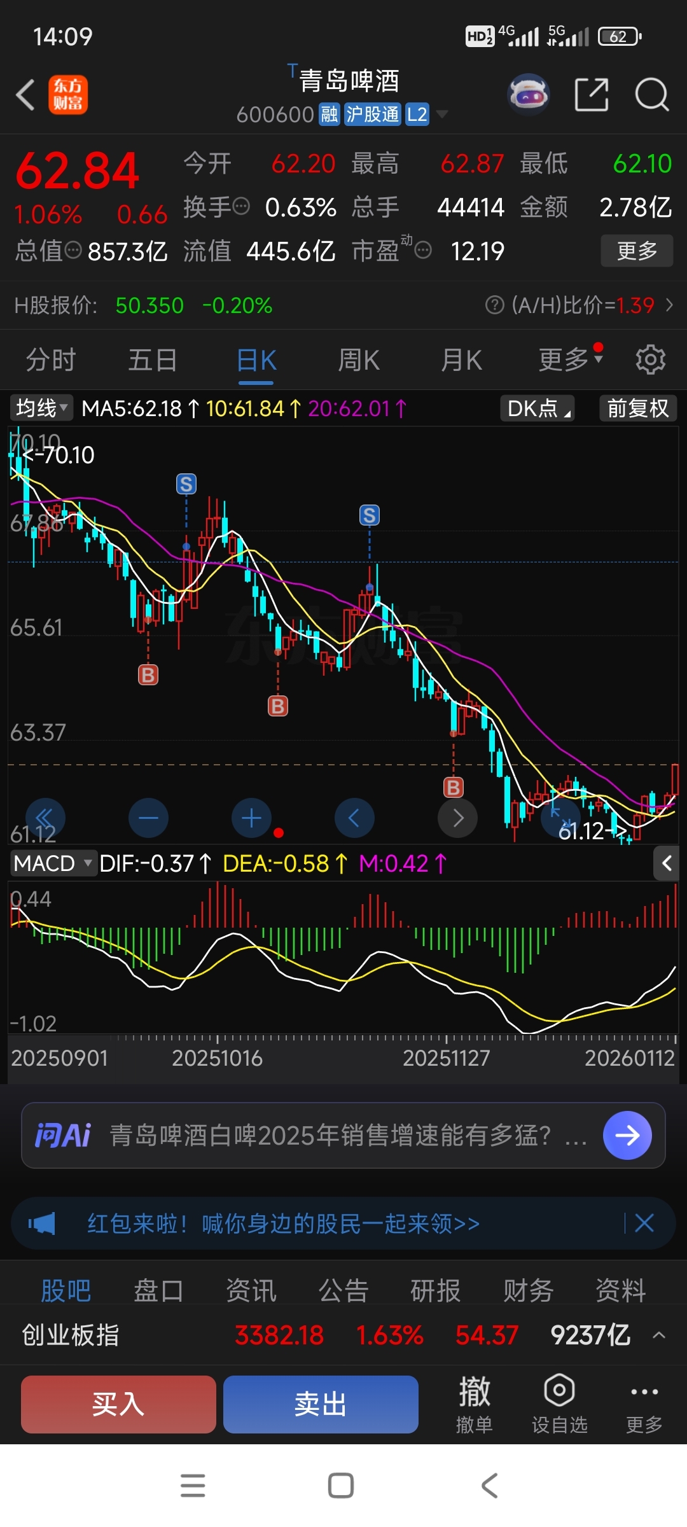Open the MACD indicator dropdown

click(53, 863)
